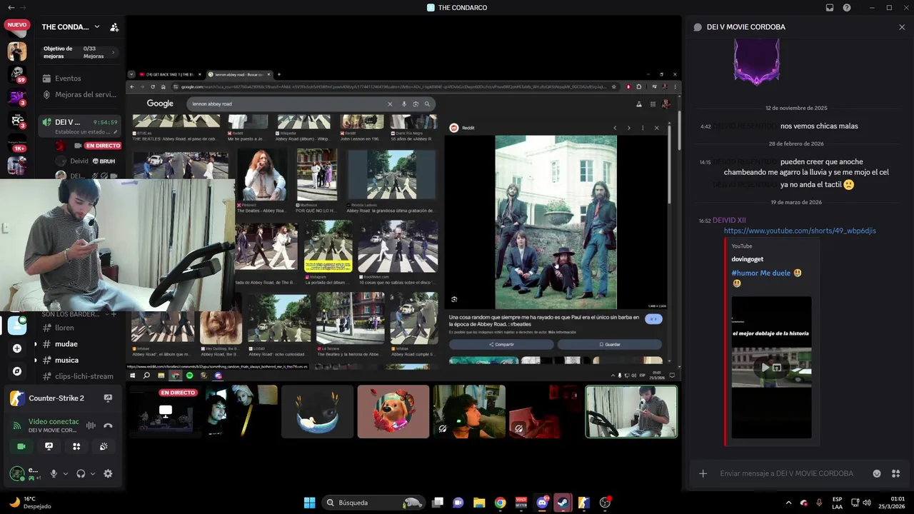Click the DEIVID XII username in chat
This screenshot has width=914, height=514.
click(x=729, y=221)
